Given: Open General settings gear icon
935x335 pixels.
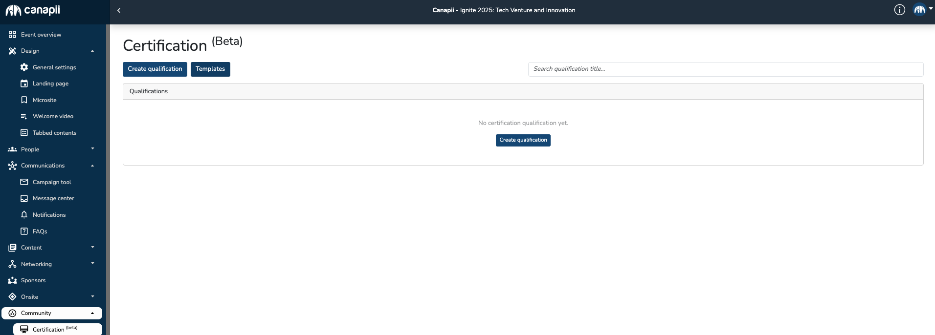Looking at the screenshot, I should (x=24, y=67).
